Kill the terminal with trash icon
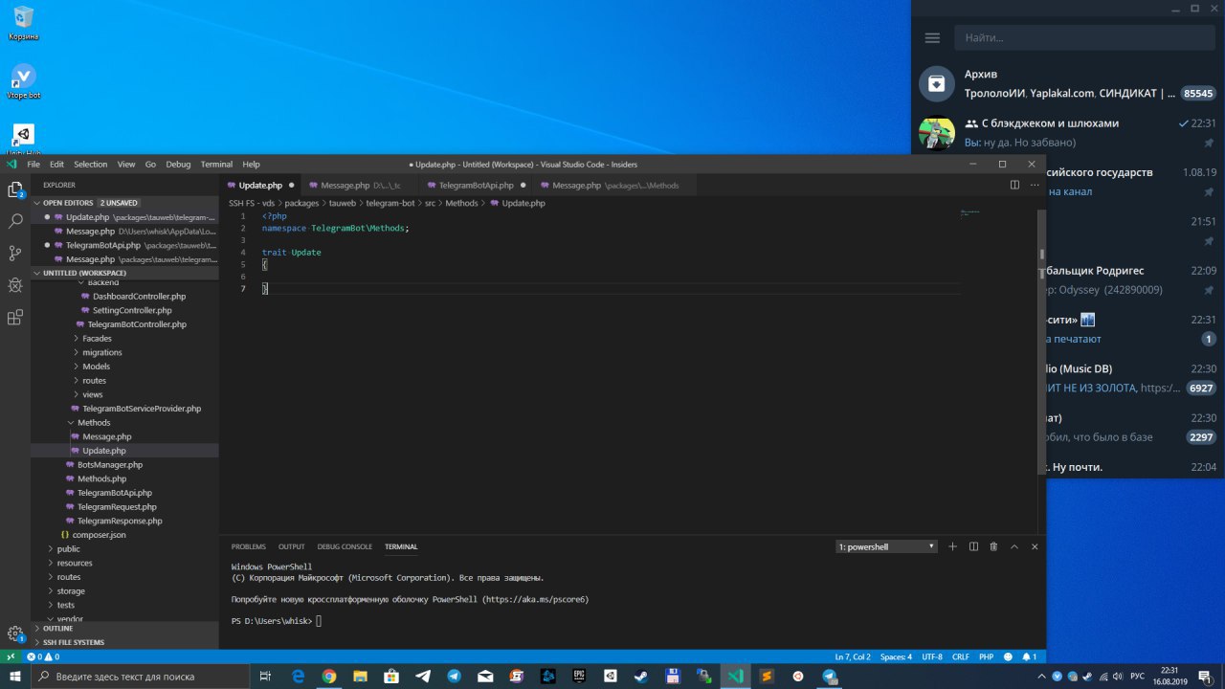The image size is (1225, 689). click(993, 546)
